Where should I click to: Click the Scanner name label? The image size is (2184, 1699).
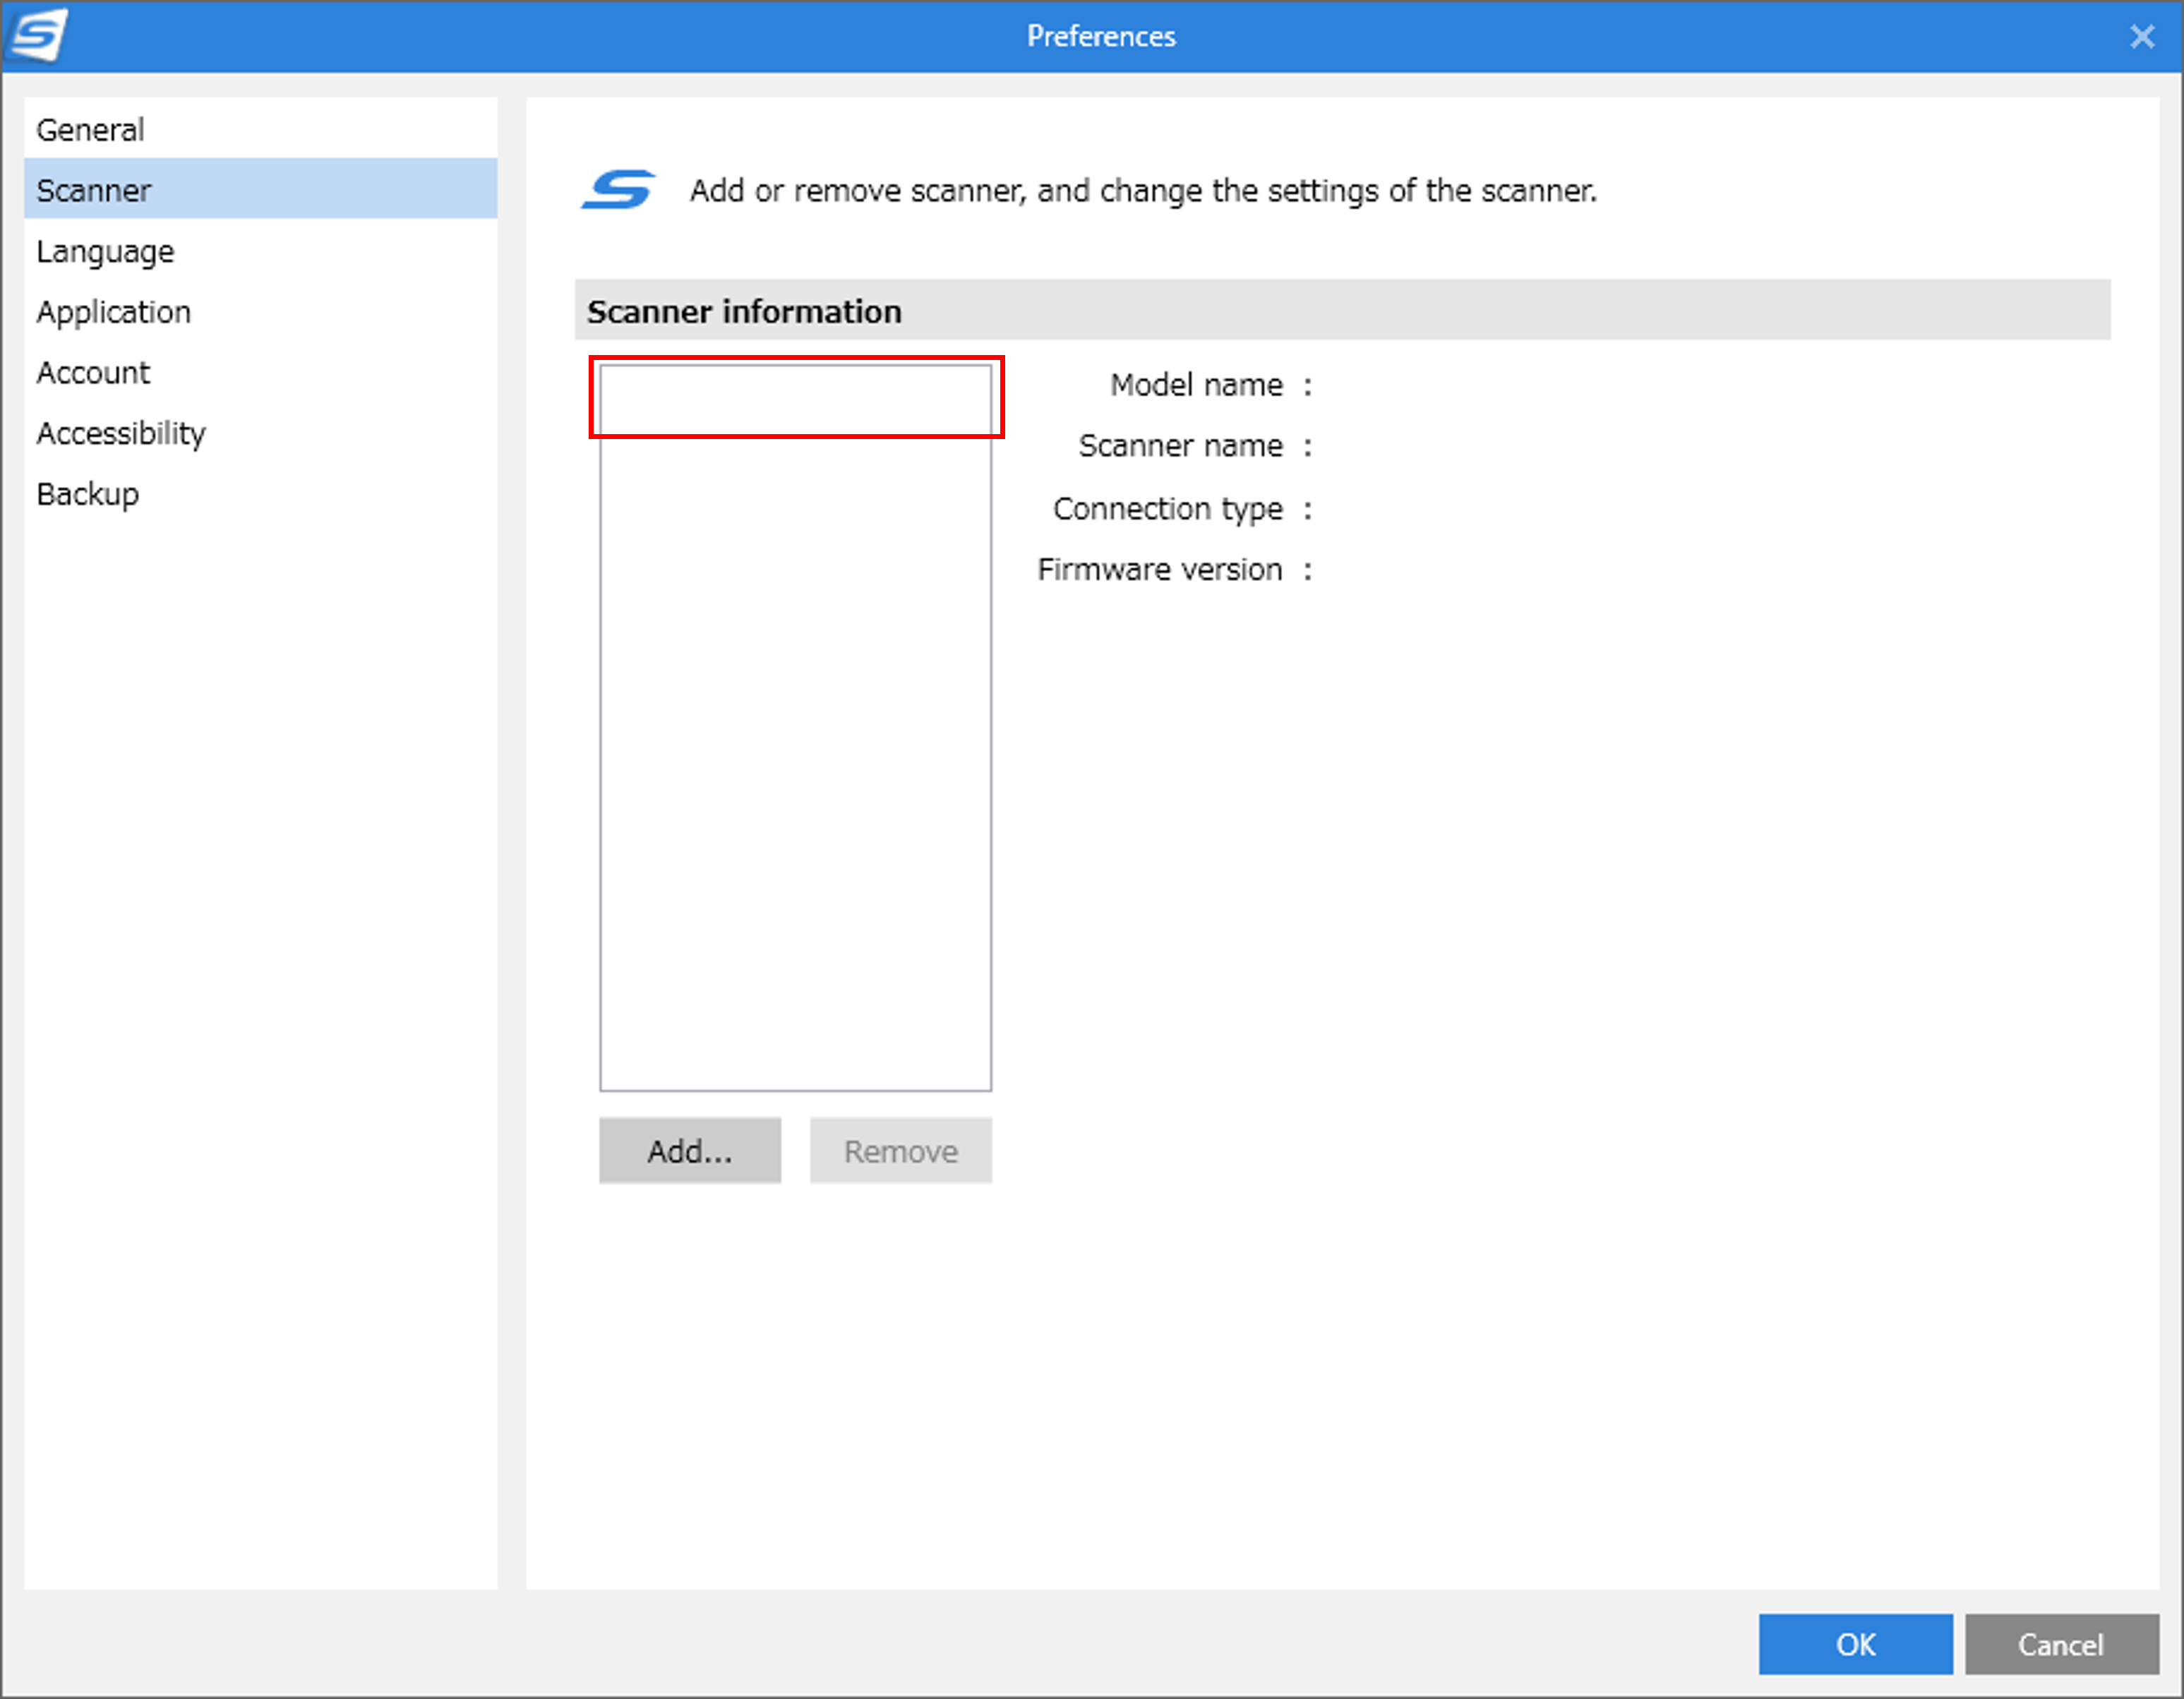[1180, 446]
